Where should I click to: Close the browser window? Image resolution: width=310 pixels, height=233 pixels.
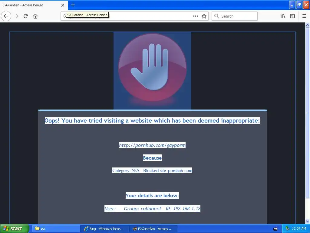point(306,5)
